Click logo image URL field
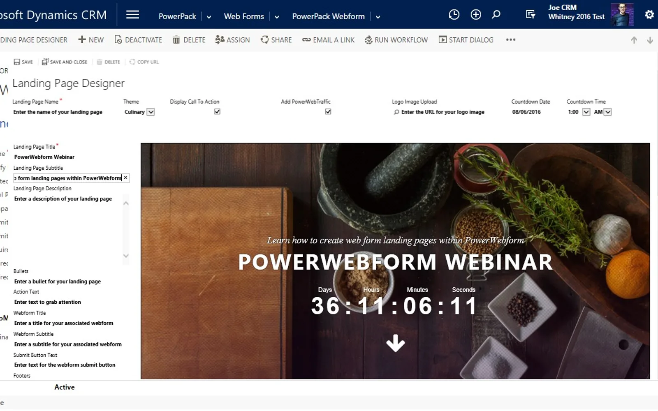 pyautogui.click(x=443, y=112)
